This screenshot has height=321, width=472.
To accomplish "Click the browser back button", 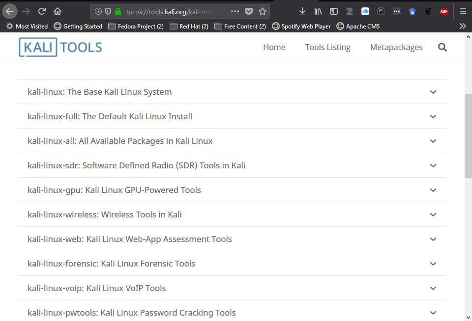I will 10,11.
